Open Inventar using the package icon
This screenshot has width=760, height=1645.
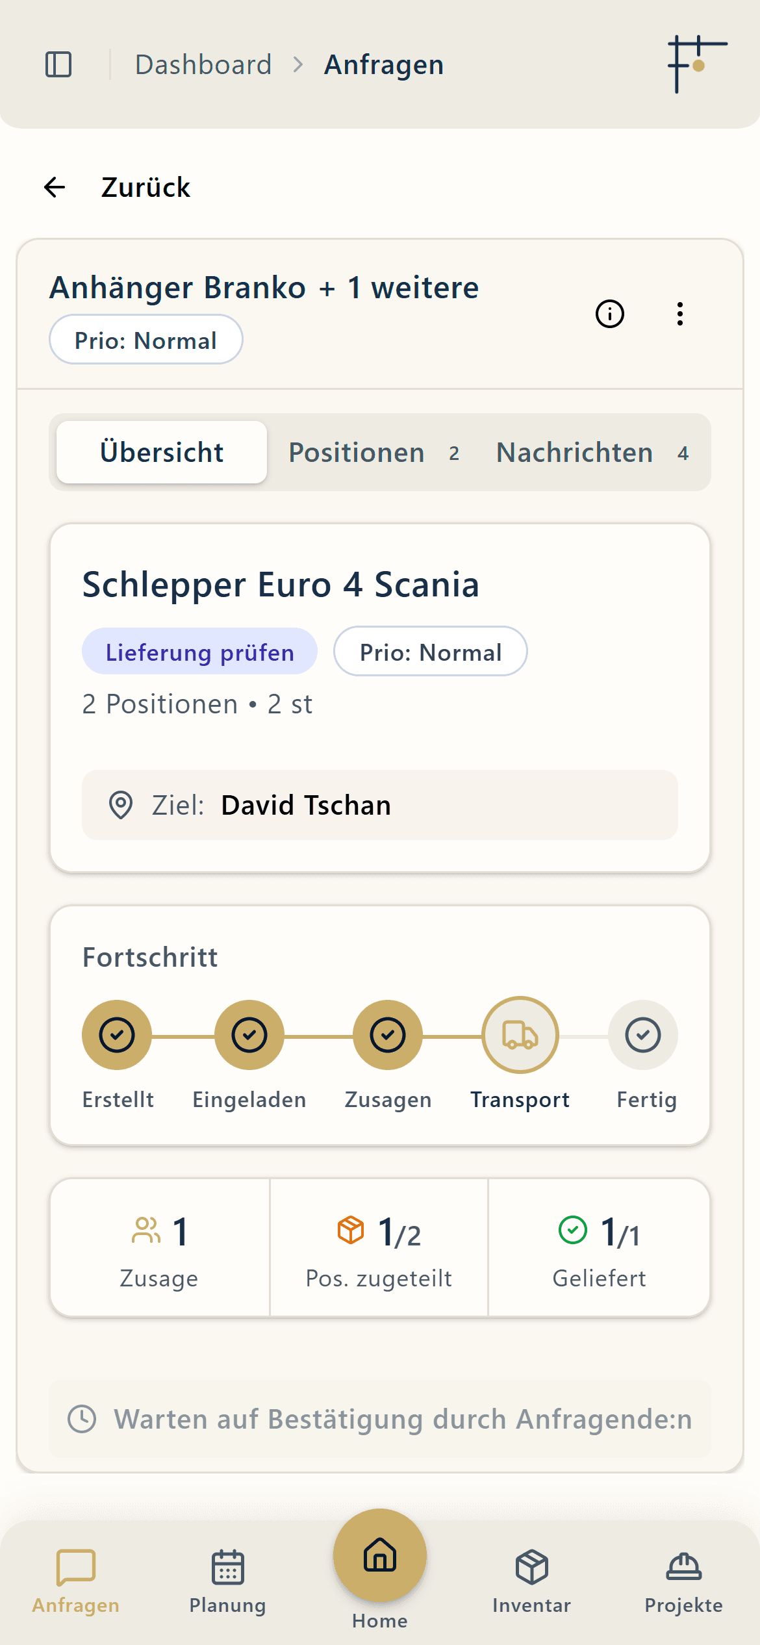531,1566
